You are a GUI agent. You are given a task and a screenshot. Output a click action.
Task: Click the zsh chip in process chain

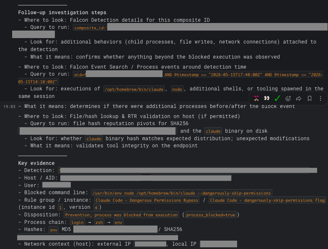(99, 222)
